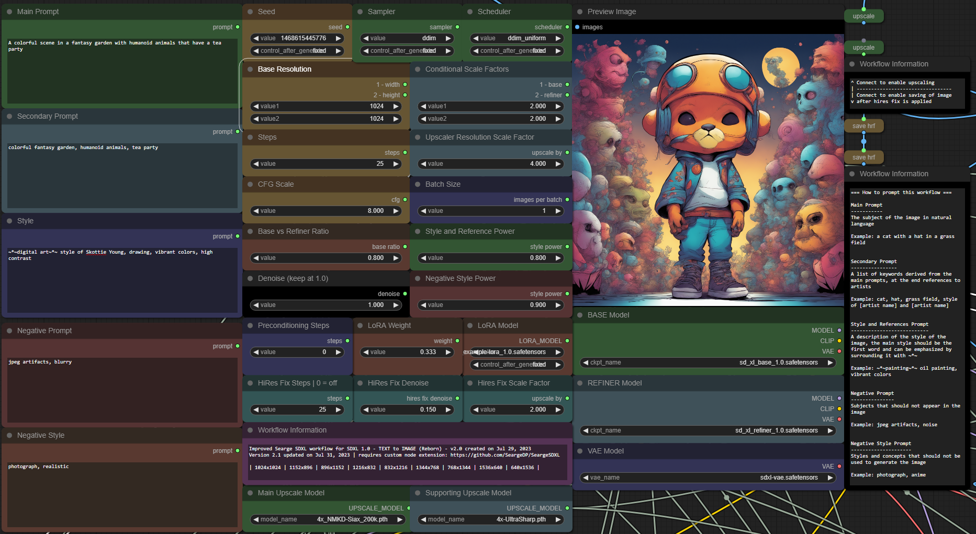Collapse the Preview Image node dot

[580, 12]
